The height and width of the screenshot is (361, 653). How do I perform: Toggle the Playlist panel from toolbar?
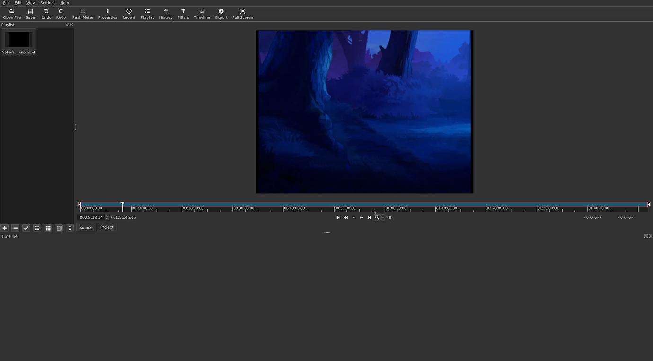pyautogui.click(x=147, y=14)
